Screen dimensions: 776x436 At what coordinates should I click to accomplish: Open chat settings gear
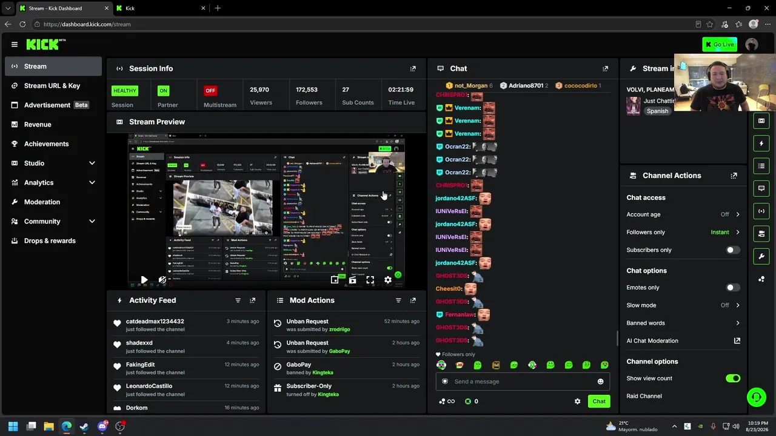click(577, 401)
